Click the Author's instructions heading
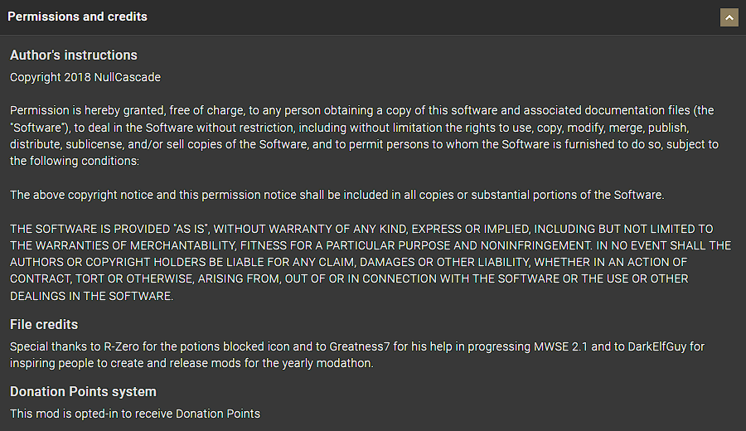746x431 pixels. coord(74,56)
